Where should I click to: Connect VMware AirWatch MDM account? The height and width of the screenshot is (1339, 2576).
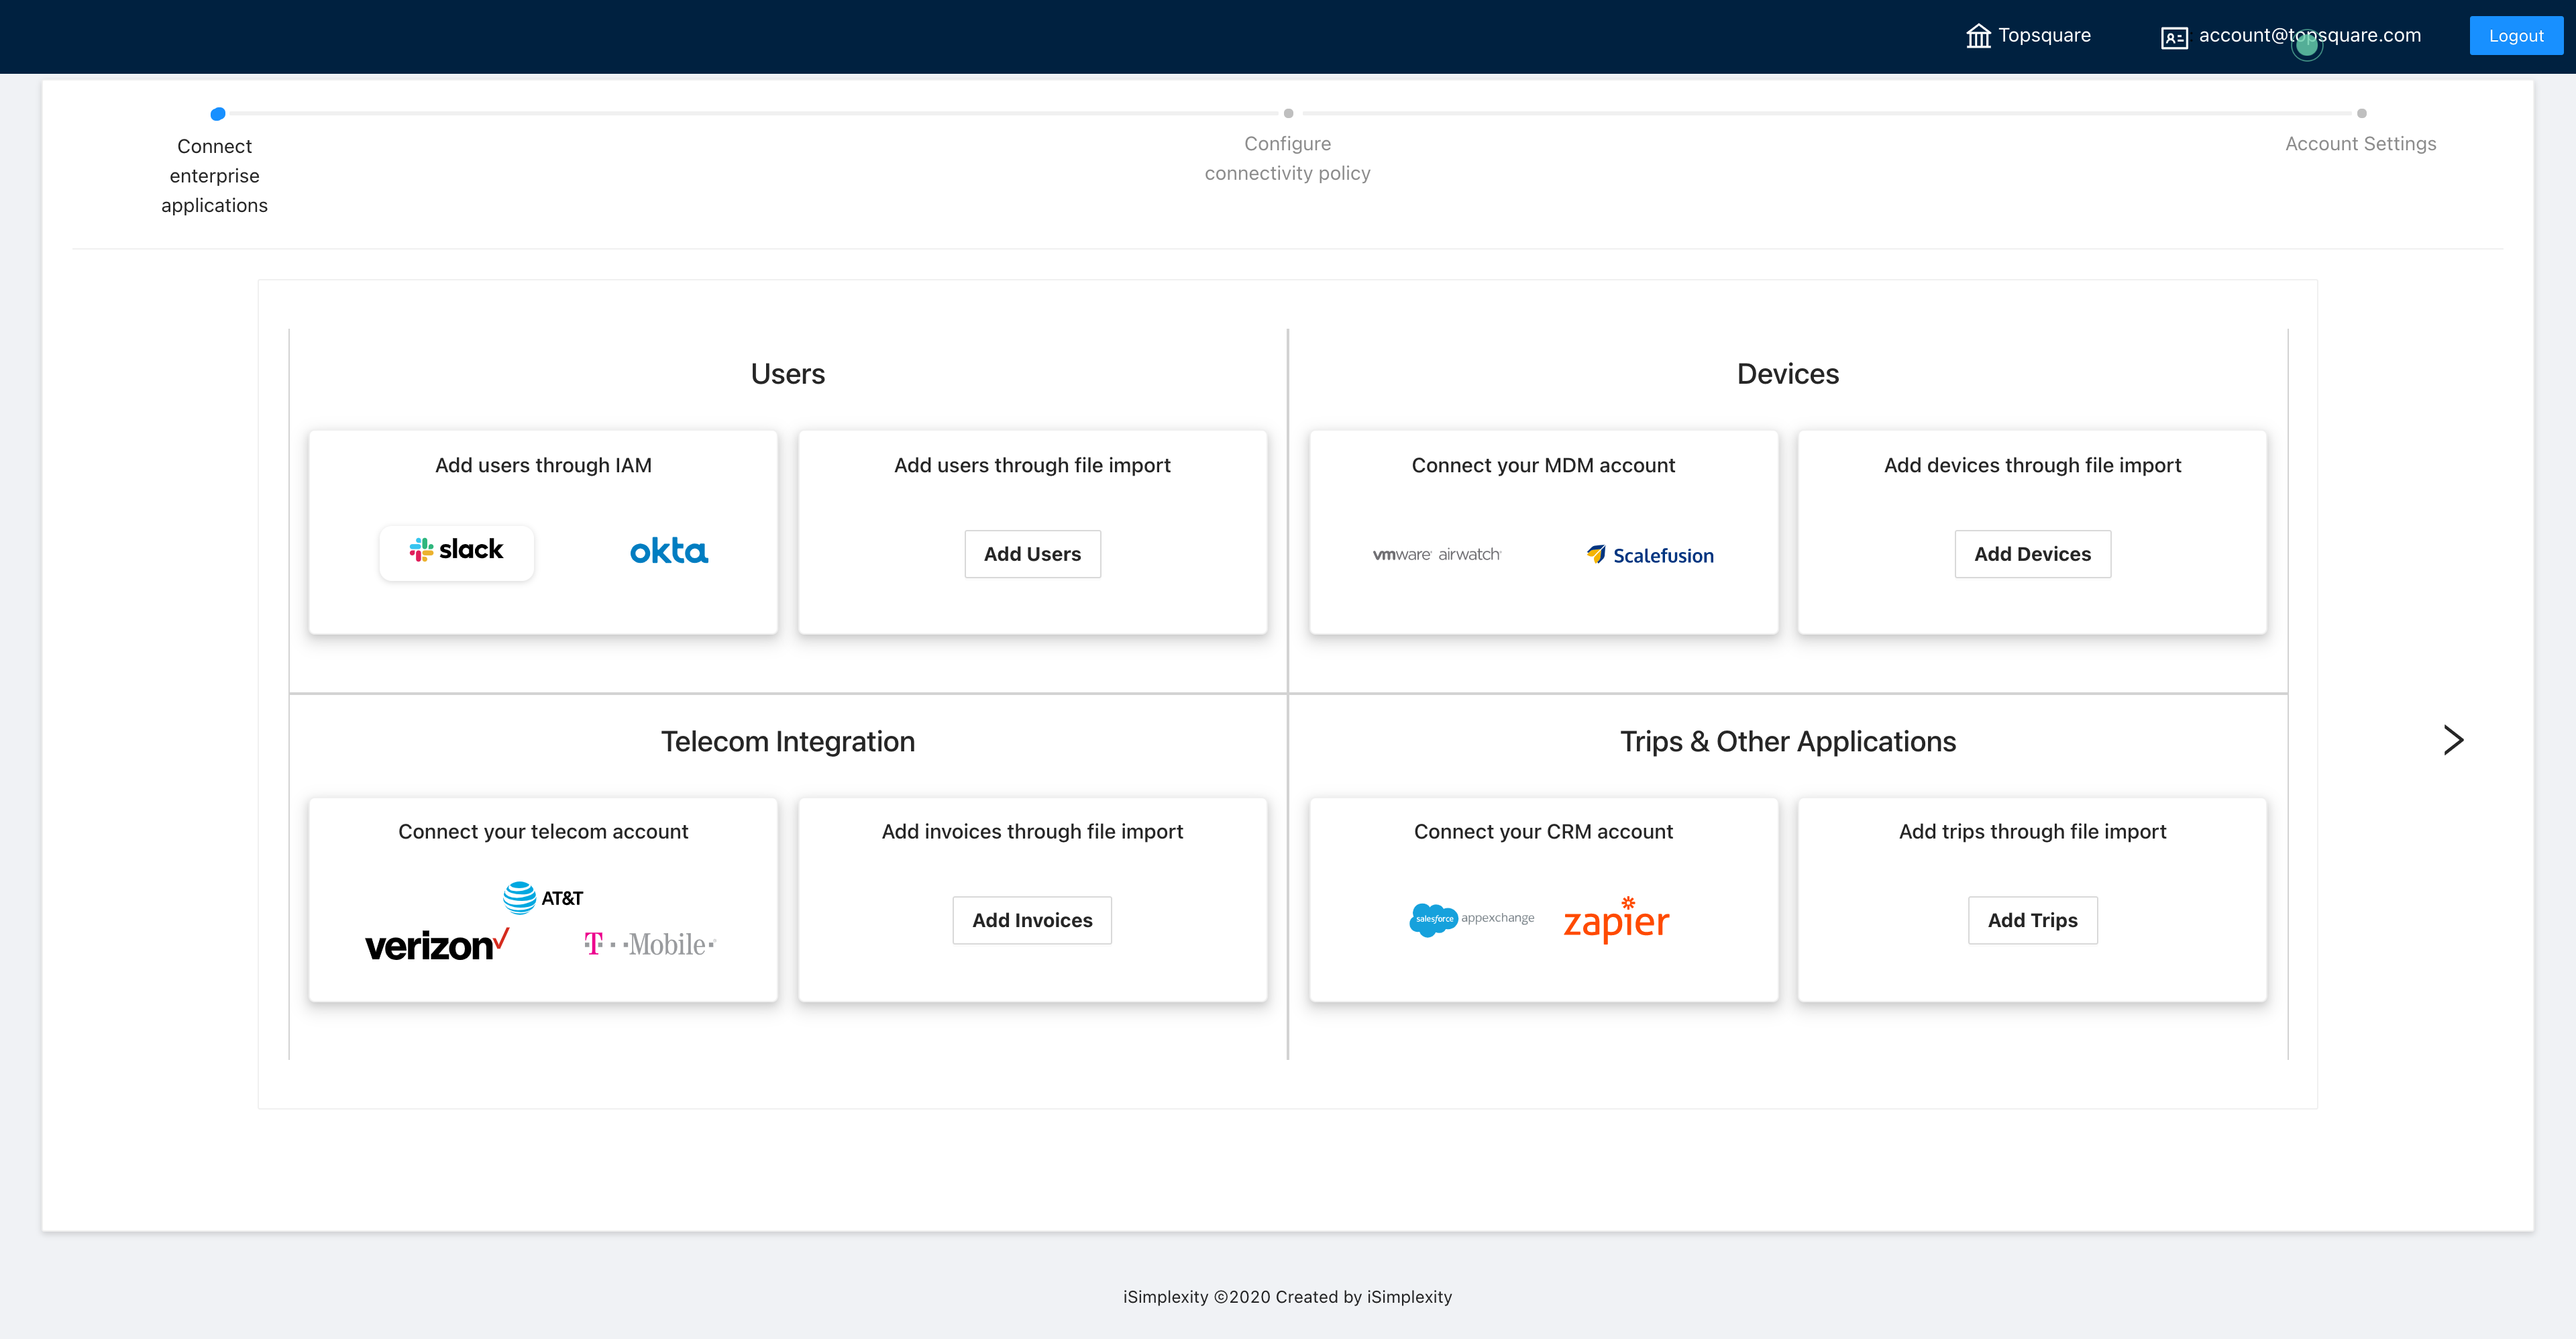[1437, 553]
